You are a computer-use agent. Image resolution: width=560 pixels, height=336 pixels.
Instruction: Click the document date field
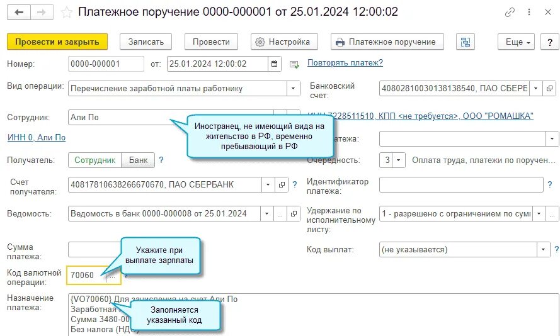217,64
